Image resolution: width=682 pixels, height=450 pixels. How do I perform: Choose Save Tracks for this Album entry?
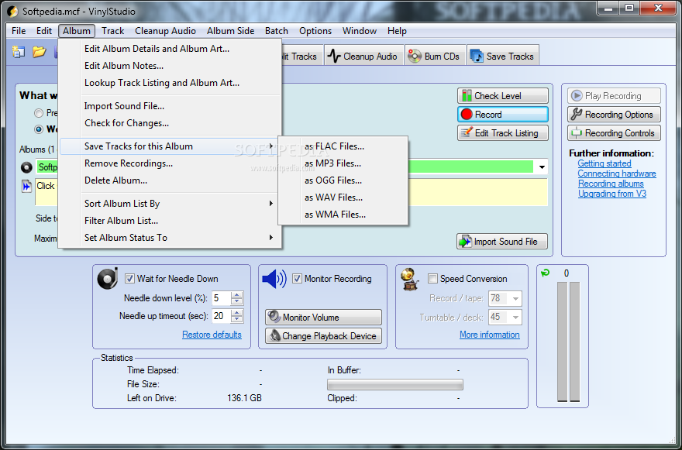tap(170, 146)
